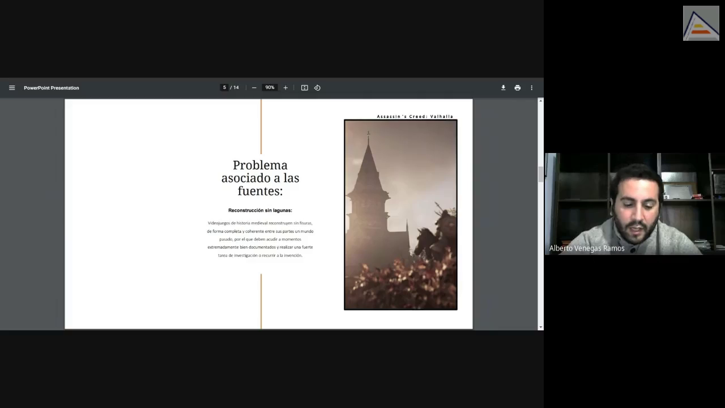The image size is (725, 408).
Task: Click the total page count 14
Action: [x=236, y=88]
